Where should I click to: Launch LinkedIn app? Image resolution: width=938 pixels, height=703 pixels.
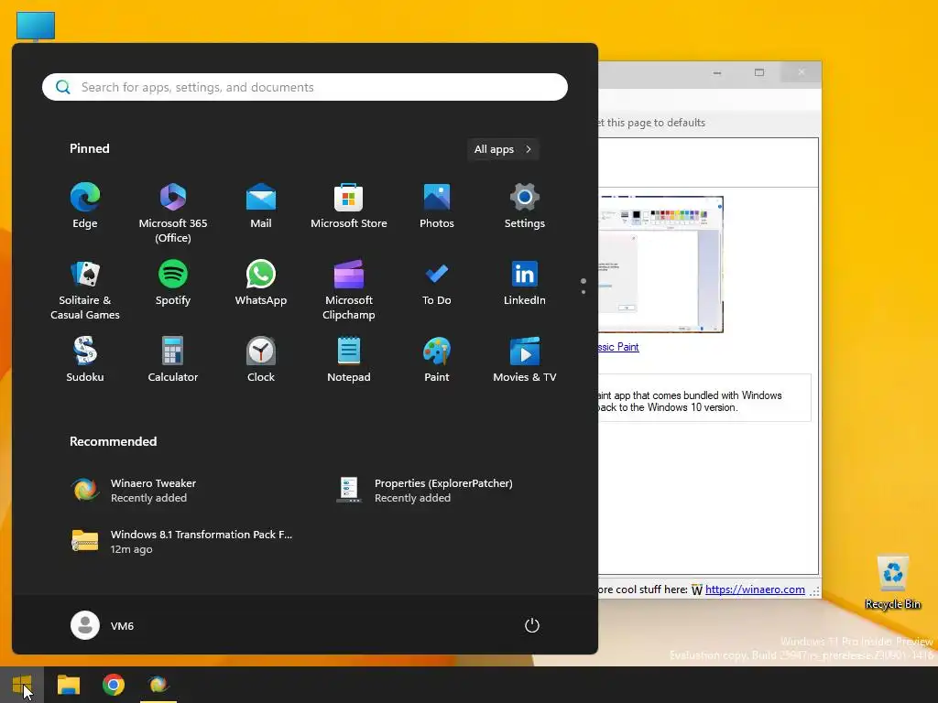coord(525,284)
